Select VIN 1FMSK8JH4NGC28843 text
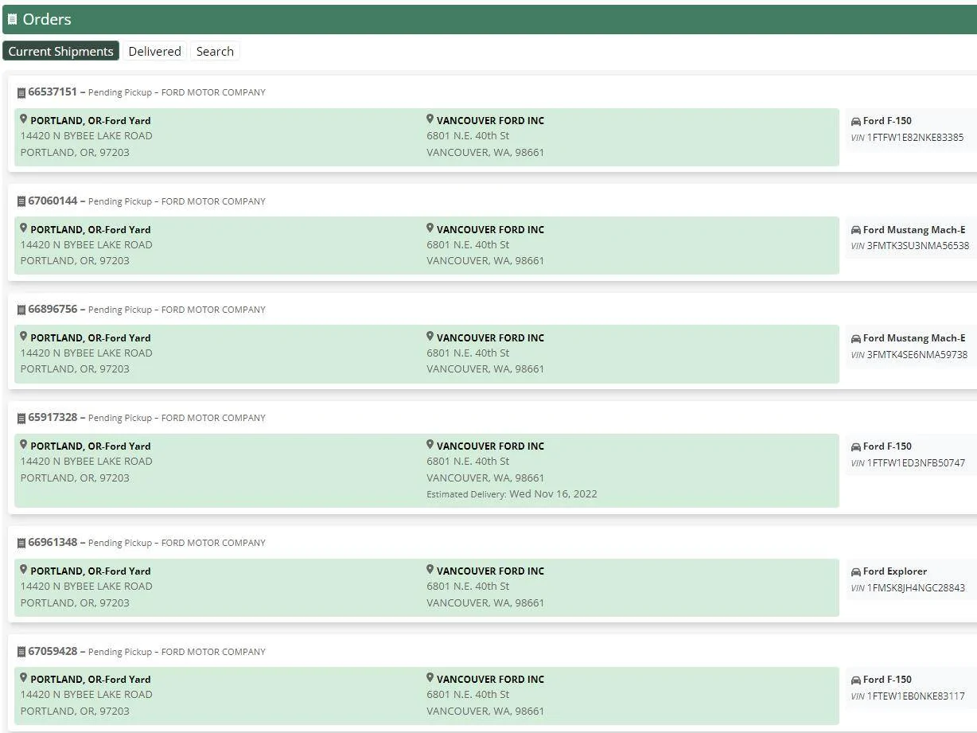This screenshot has width=977, height=733. pos(916,587)
